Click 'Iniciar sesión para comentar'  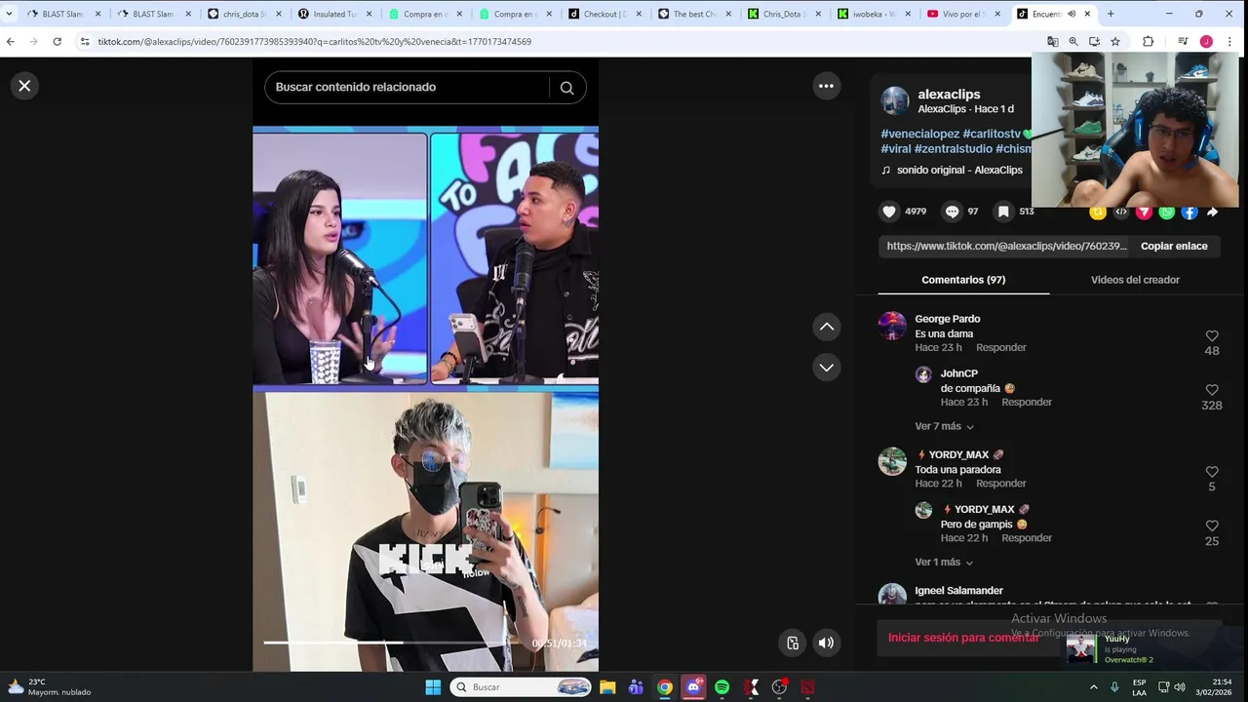pos(963,638)
